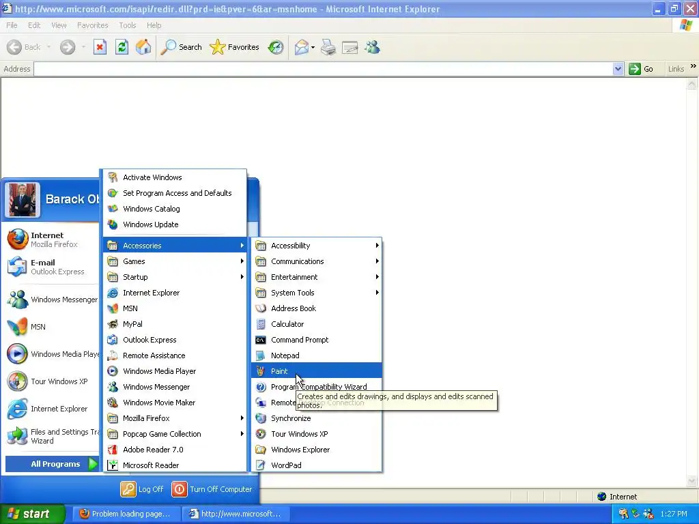Click Activate Windows in programs list

175,177
